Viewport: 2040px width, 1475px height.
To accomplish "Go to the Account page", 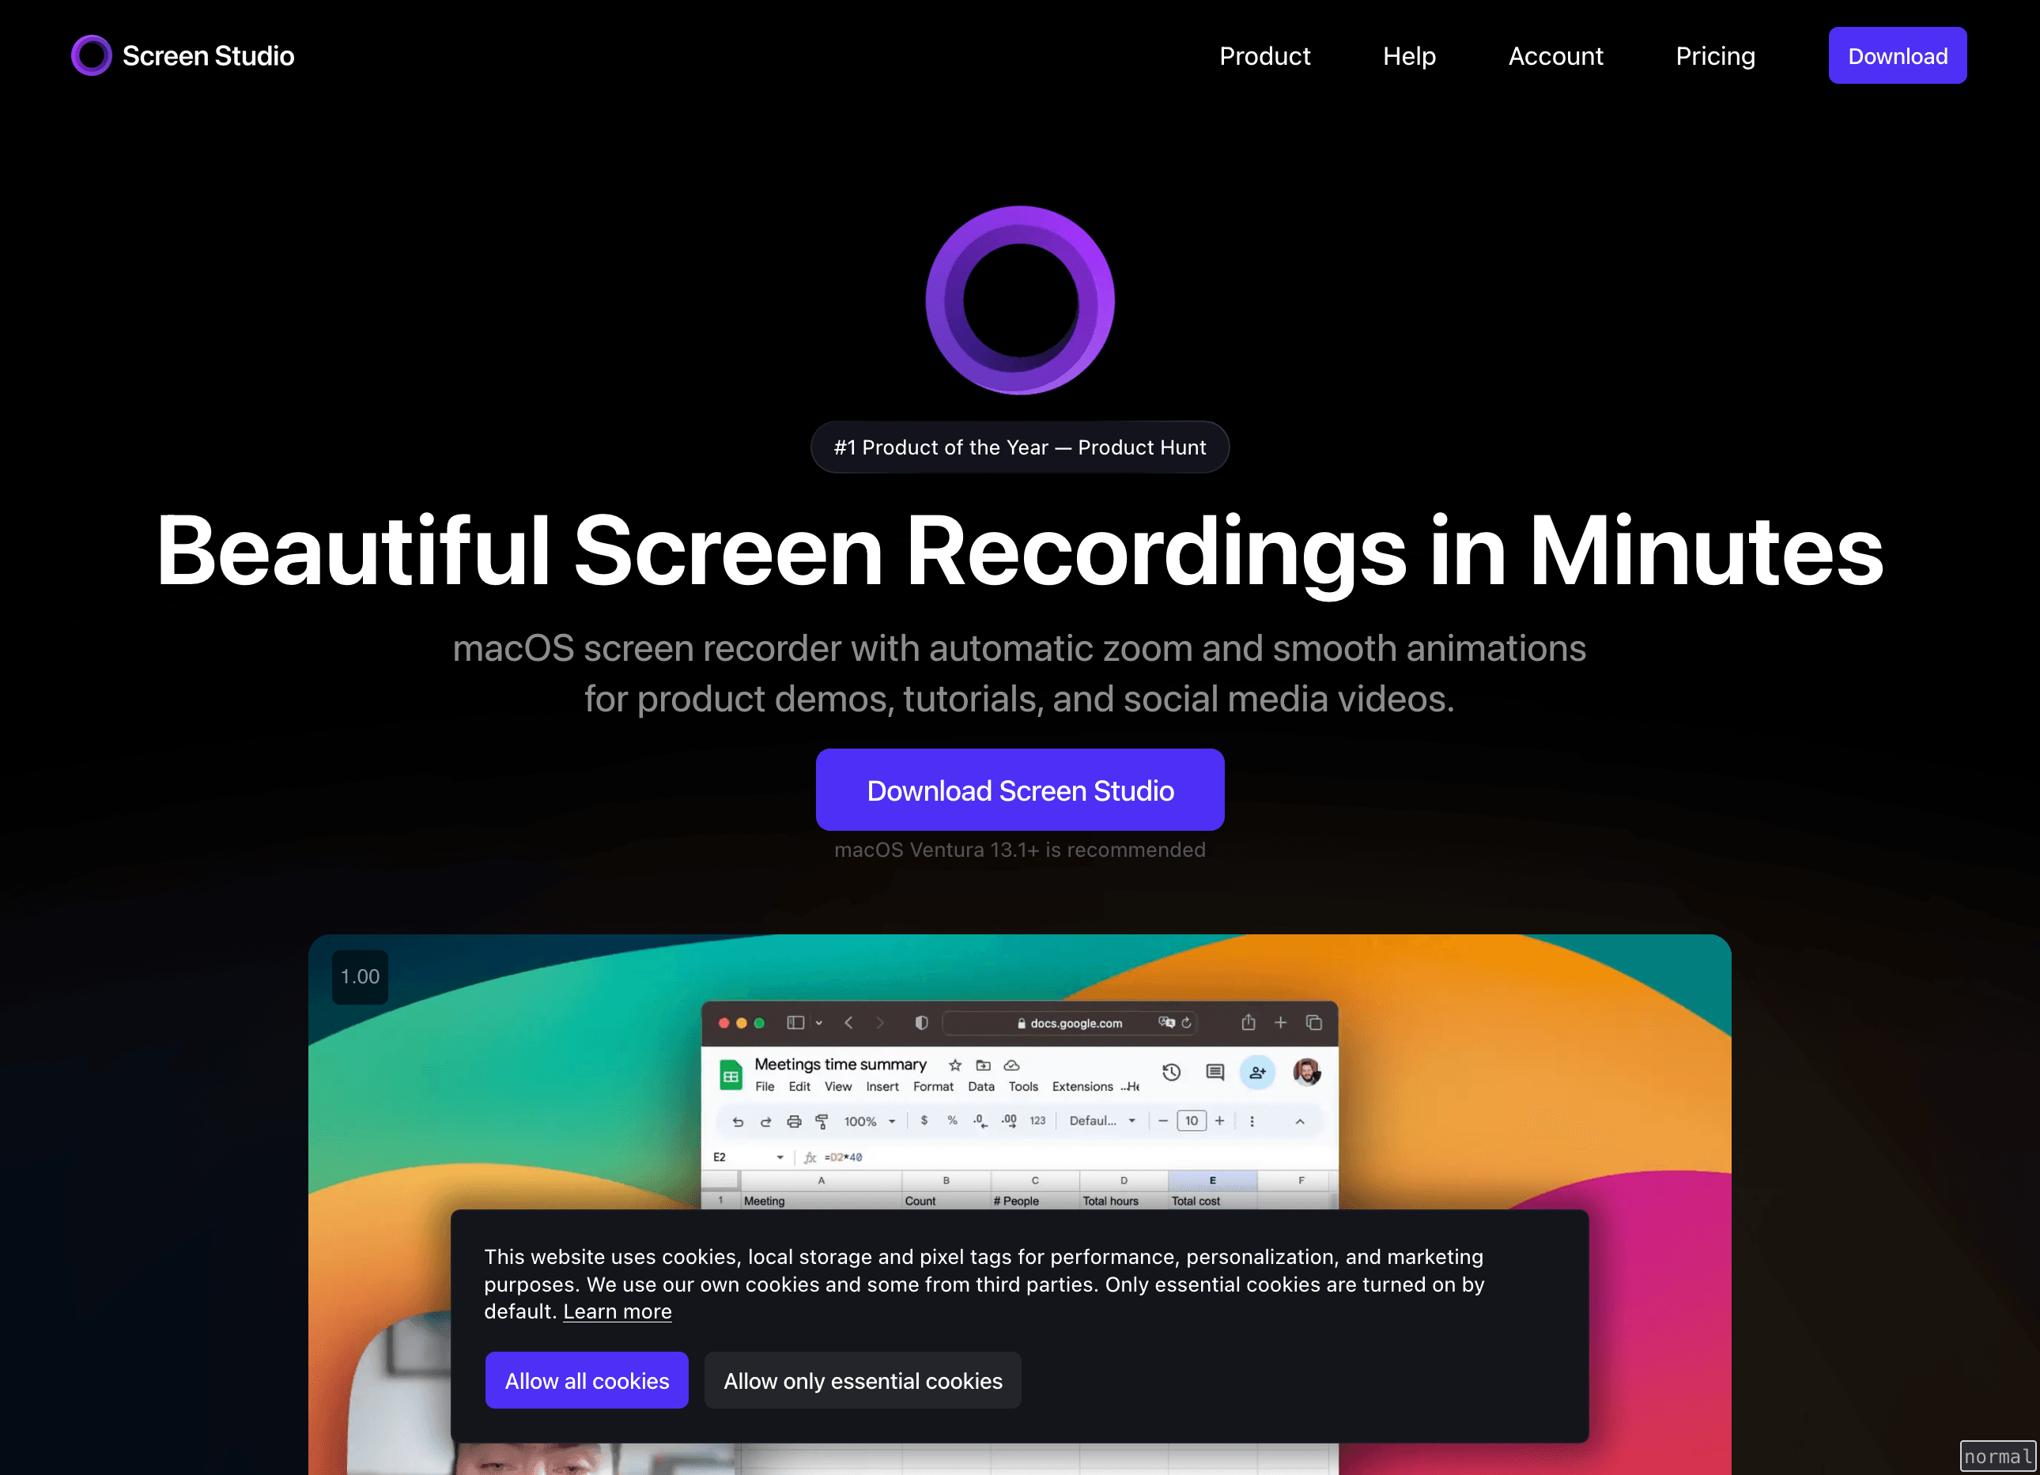I will (x=1555, y=56).
